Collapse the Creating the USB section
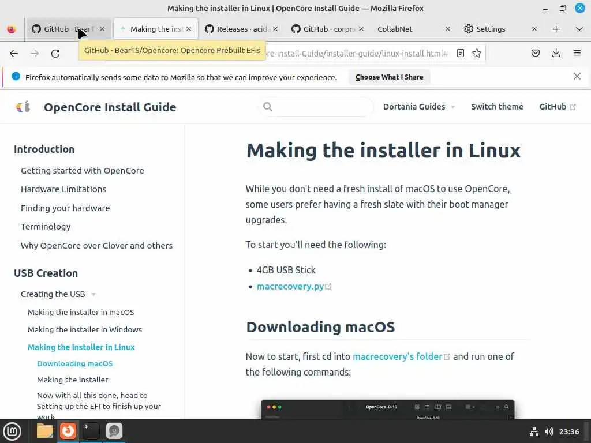The width and height of the screenshot is (591, 443). click(x=58, y=294)
